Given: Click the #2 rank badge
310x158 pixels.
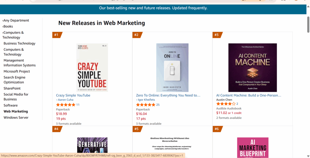Looking at the screenshot, I should pos(136,35).
